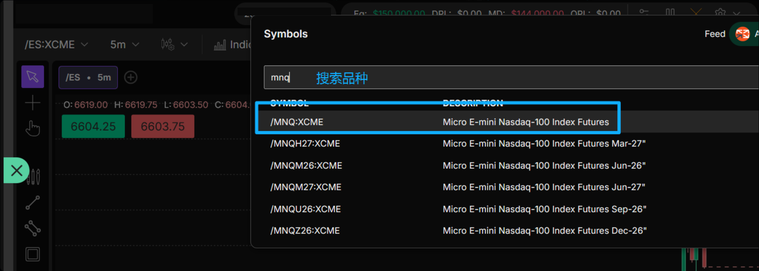
Task: Click the green X close badge
Action: pyautogui.click(x=17, y=171)
